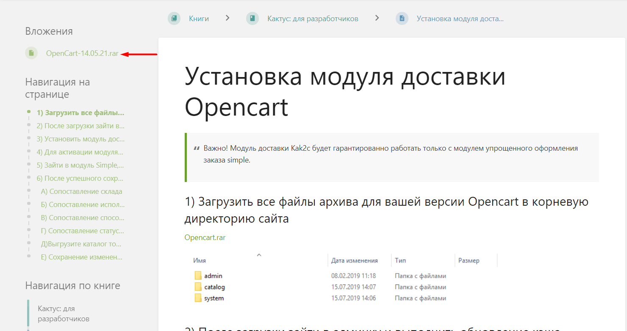Open Кактус: для разработчиков in book navigation
Viewport: 627px width, 331px height.
coord(64,314)
